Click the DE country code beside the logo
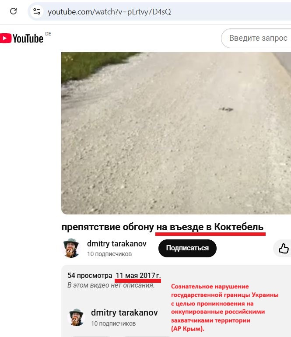The height and width of the screenshot is (337, 291). pyautogui.click(x=48, y=34)
